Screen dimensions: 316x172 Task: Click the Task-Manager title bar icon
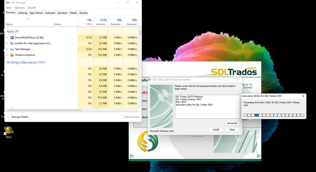point(8,3)
